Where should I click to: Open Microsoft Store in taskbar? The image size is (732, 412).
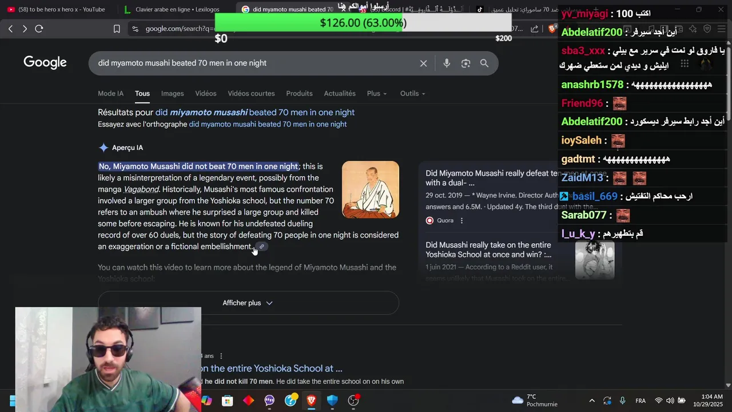(x=228, y=401)
